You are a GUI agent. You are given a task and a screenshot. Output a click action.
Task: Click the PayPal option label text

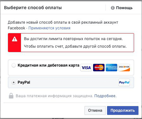24,82
